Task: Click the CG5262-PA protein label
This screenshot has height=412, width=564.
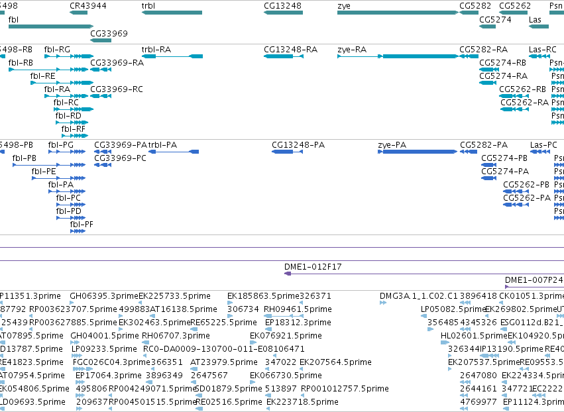Action: (x=527, y=198)
